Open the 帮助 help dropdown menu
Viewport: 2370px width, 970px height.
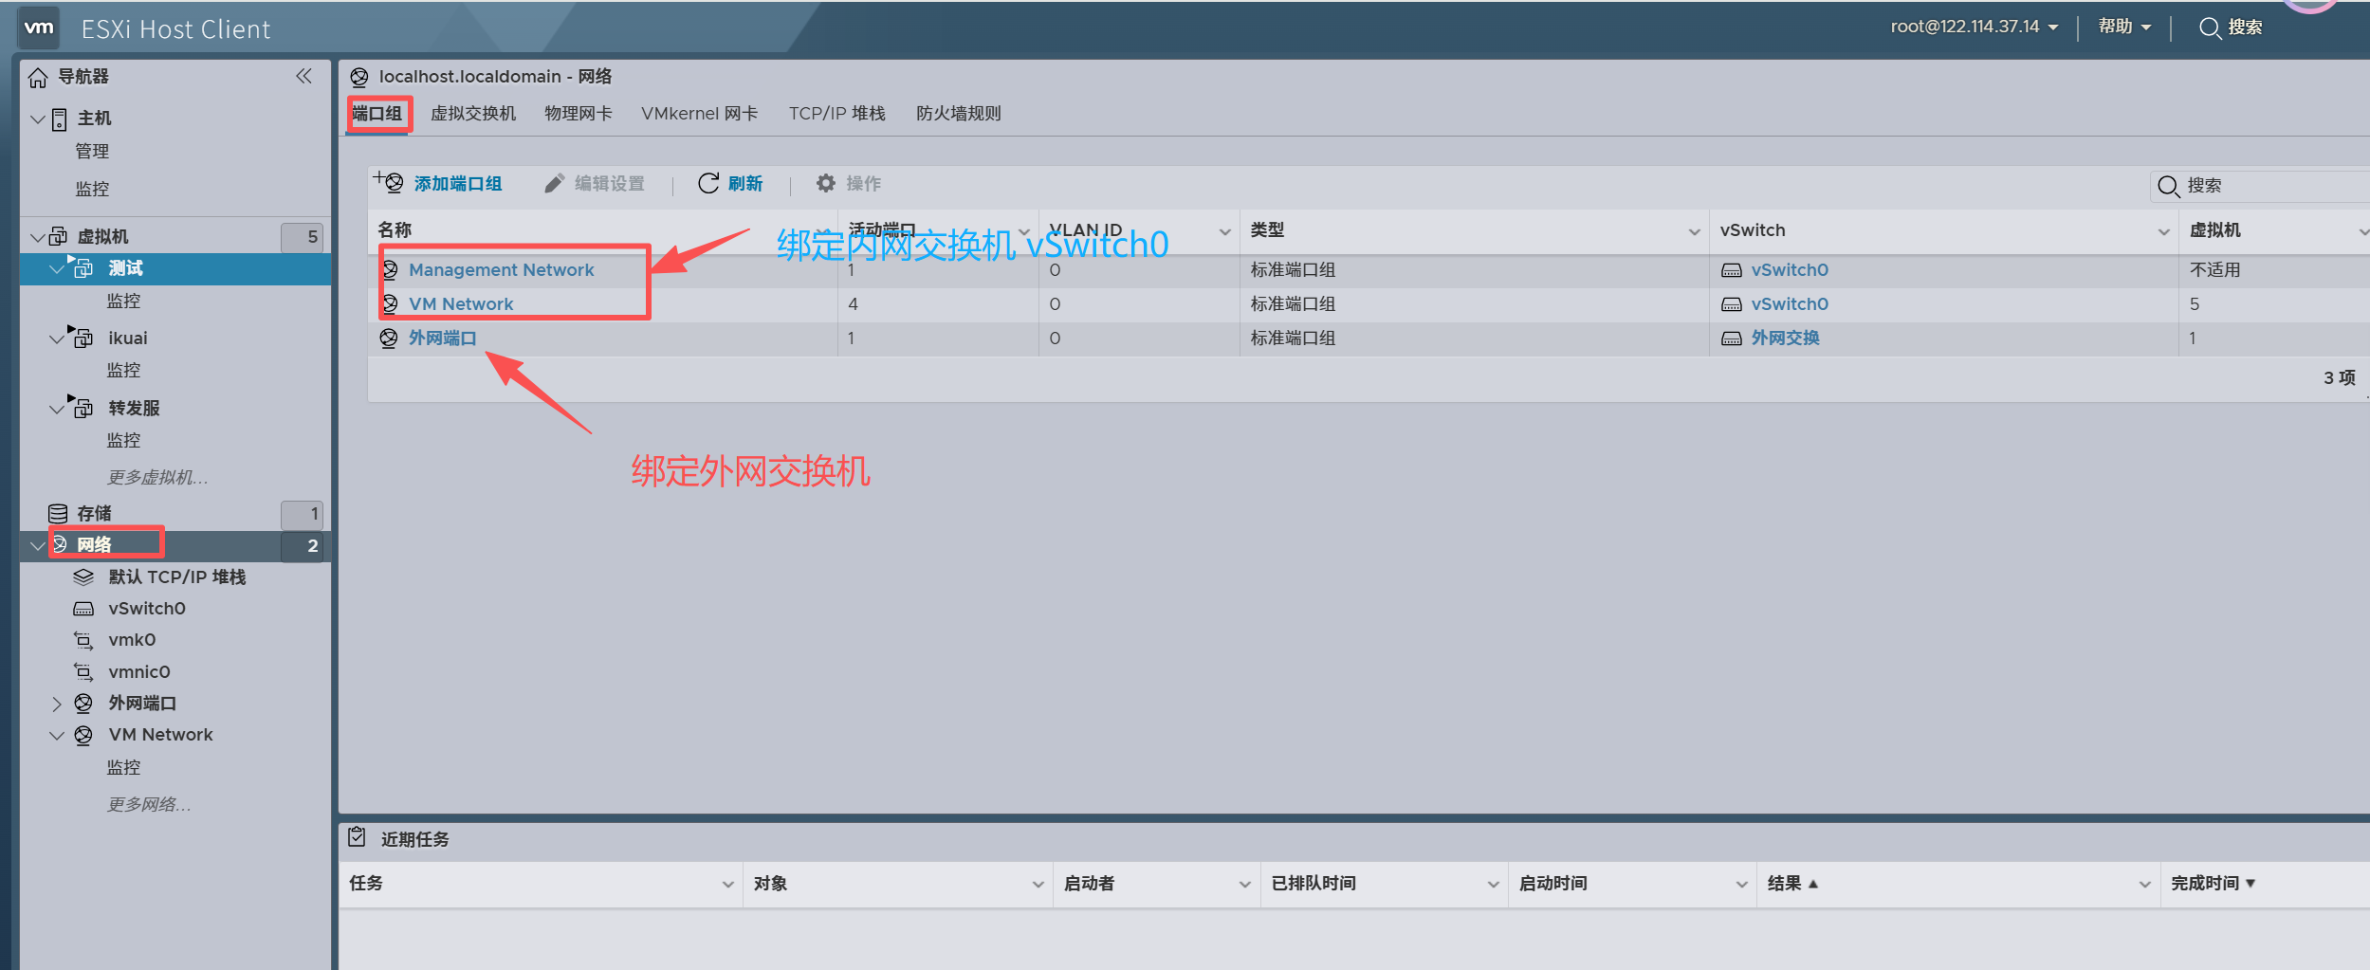point(2123,27)
